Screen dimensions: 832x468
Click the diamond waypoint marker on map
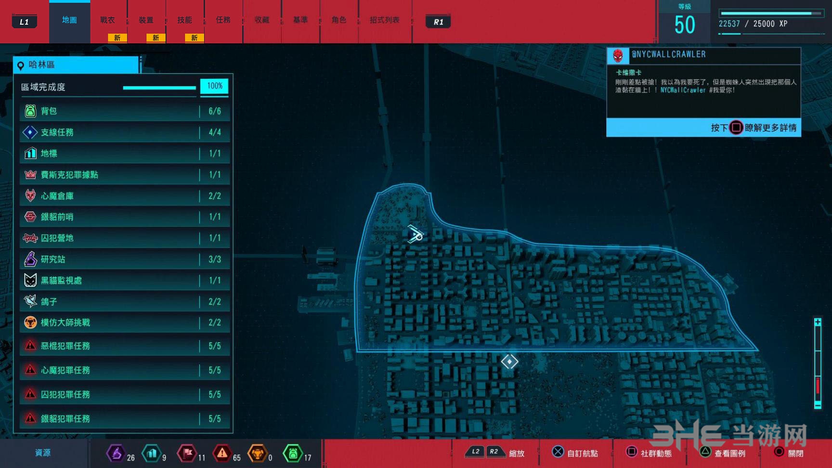click(509, 361)
